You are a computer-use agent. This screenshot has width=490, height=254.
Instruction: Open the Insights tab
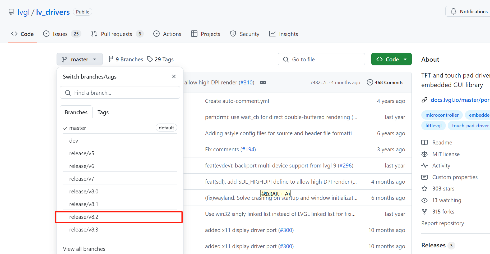284,34
